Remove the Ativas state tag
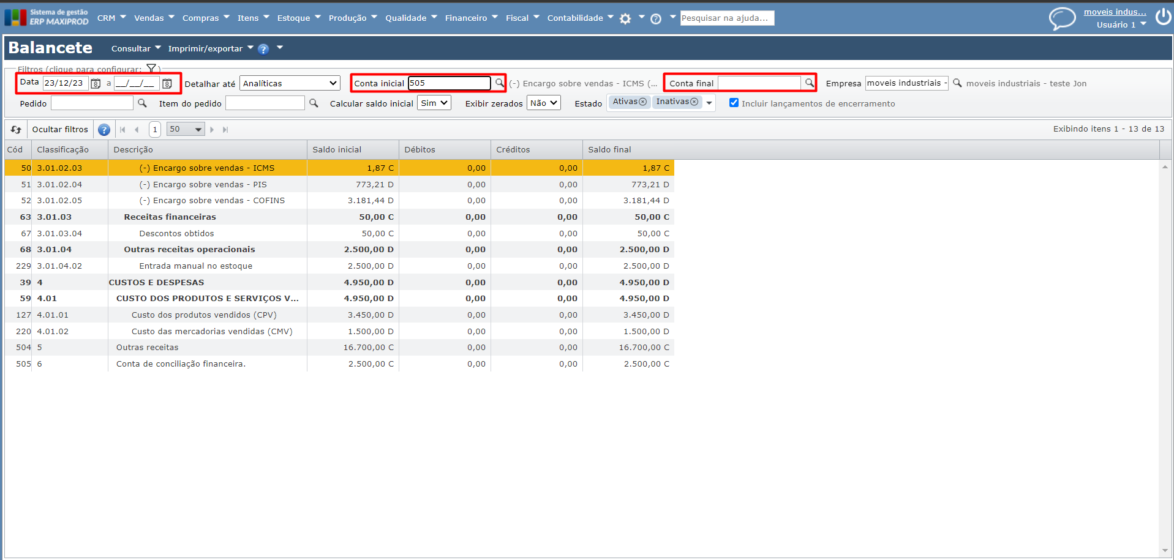1174x560 pixels. coord(642,102)
